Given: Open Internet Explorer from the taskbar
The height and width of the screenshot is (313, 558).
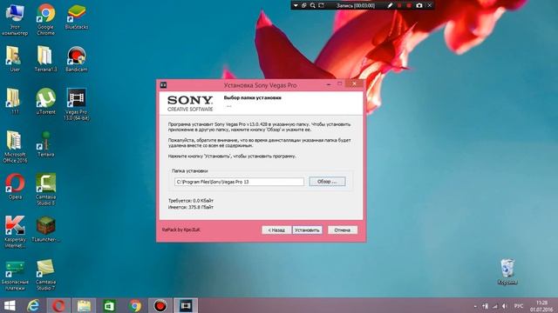Looking at the screenshot, I should pos(33,305).
